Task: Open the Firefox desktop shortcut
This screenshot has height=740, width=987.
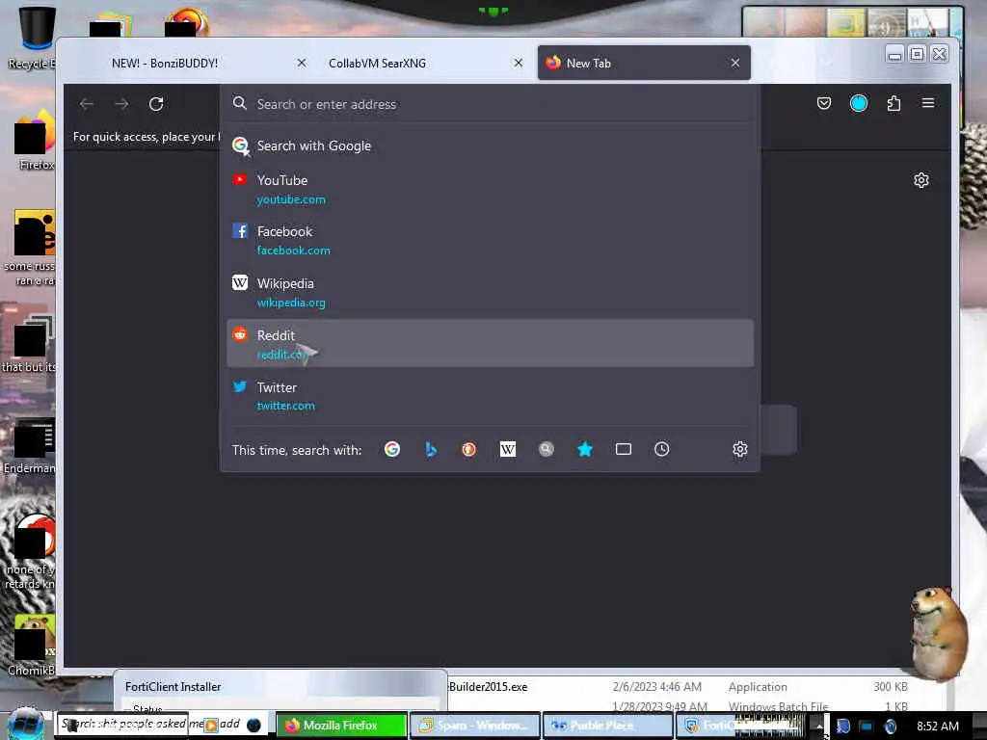Action: pos(33,140)
